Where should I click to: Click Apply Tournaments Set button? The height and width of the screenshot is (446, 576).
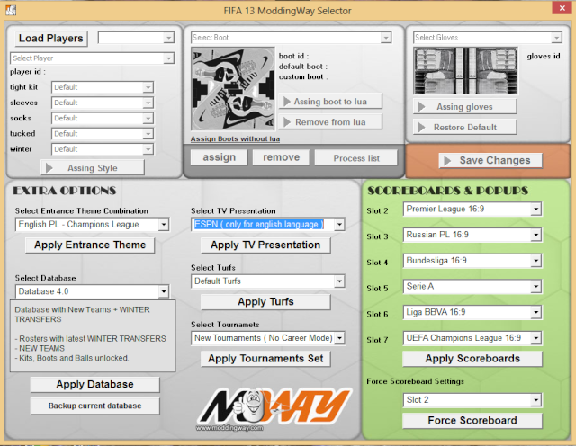[x=265, y=358]
